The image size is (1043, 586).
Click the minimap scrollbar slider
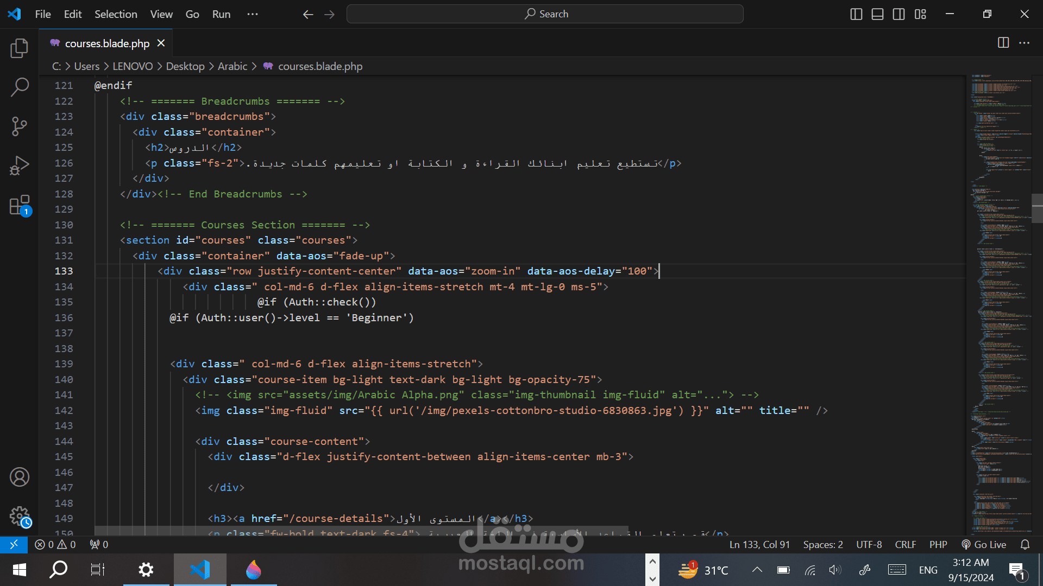[1036, 208]
